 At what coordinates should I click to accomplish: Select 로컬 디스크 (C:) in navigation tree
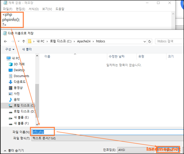(x=24, y=105)
